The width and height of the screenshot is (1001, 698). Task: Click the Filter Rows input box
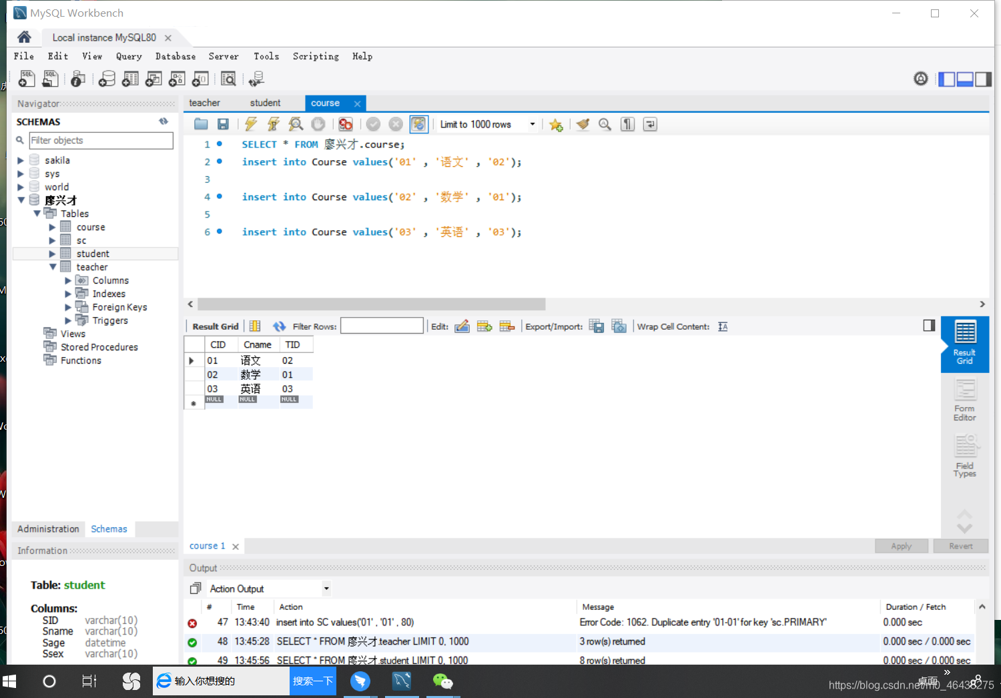382,326
